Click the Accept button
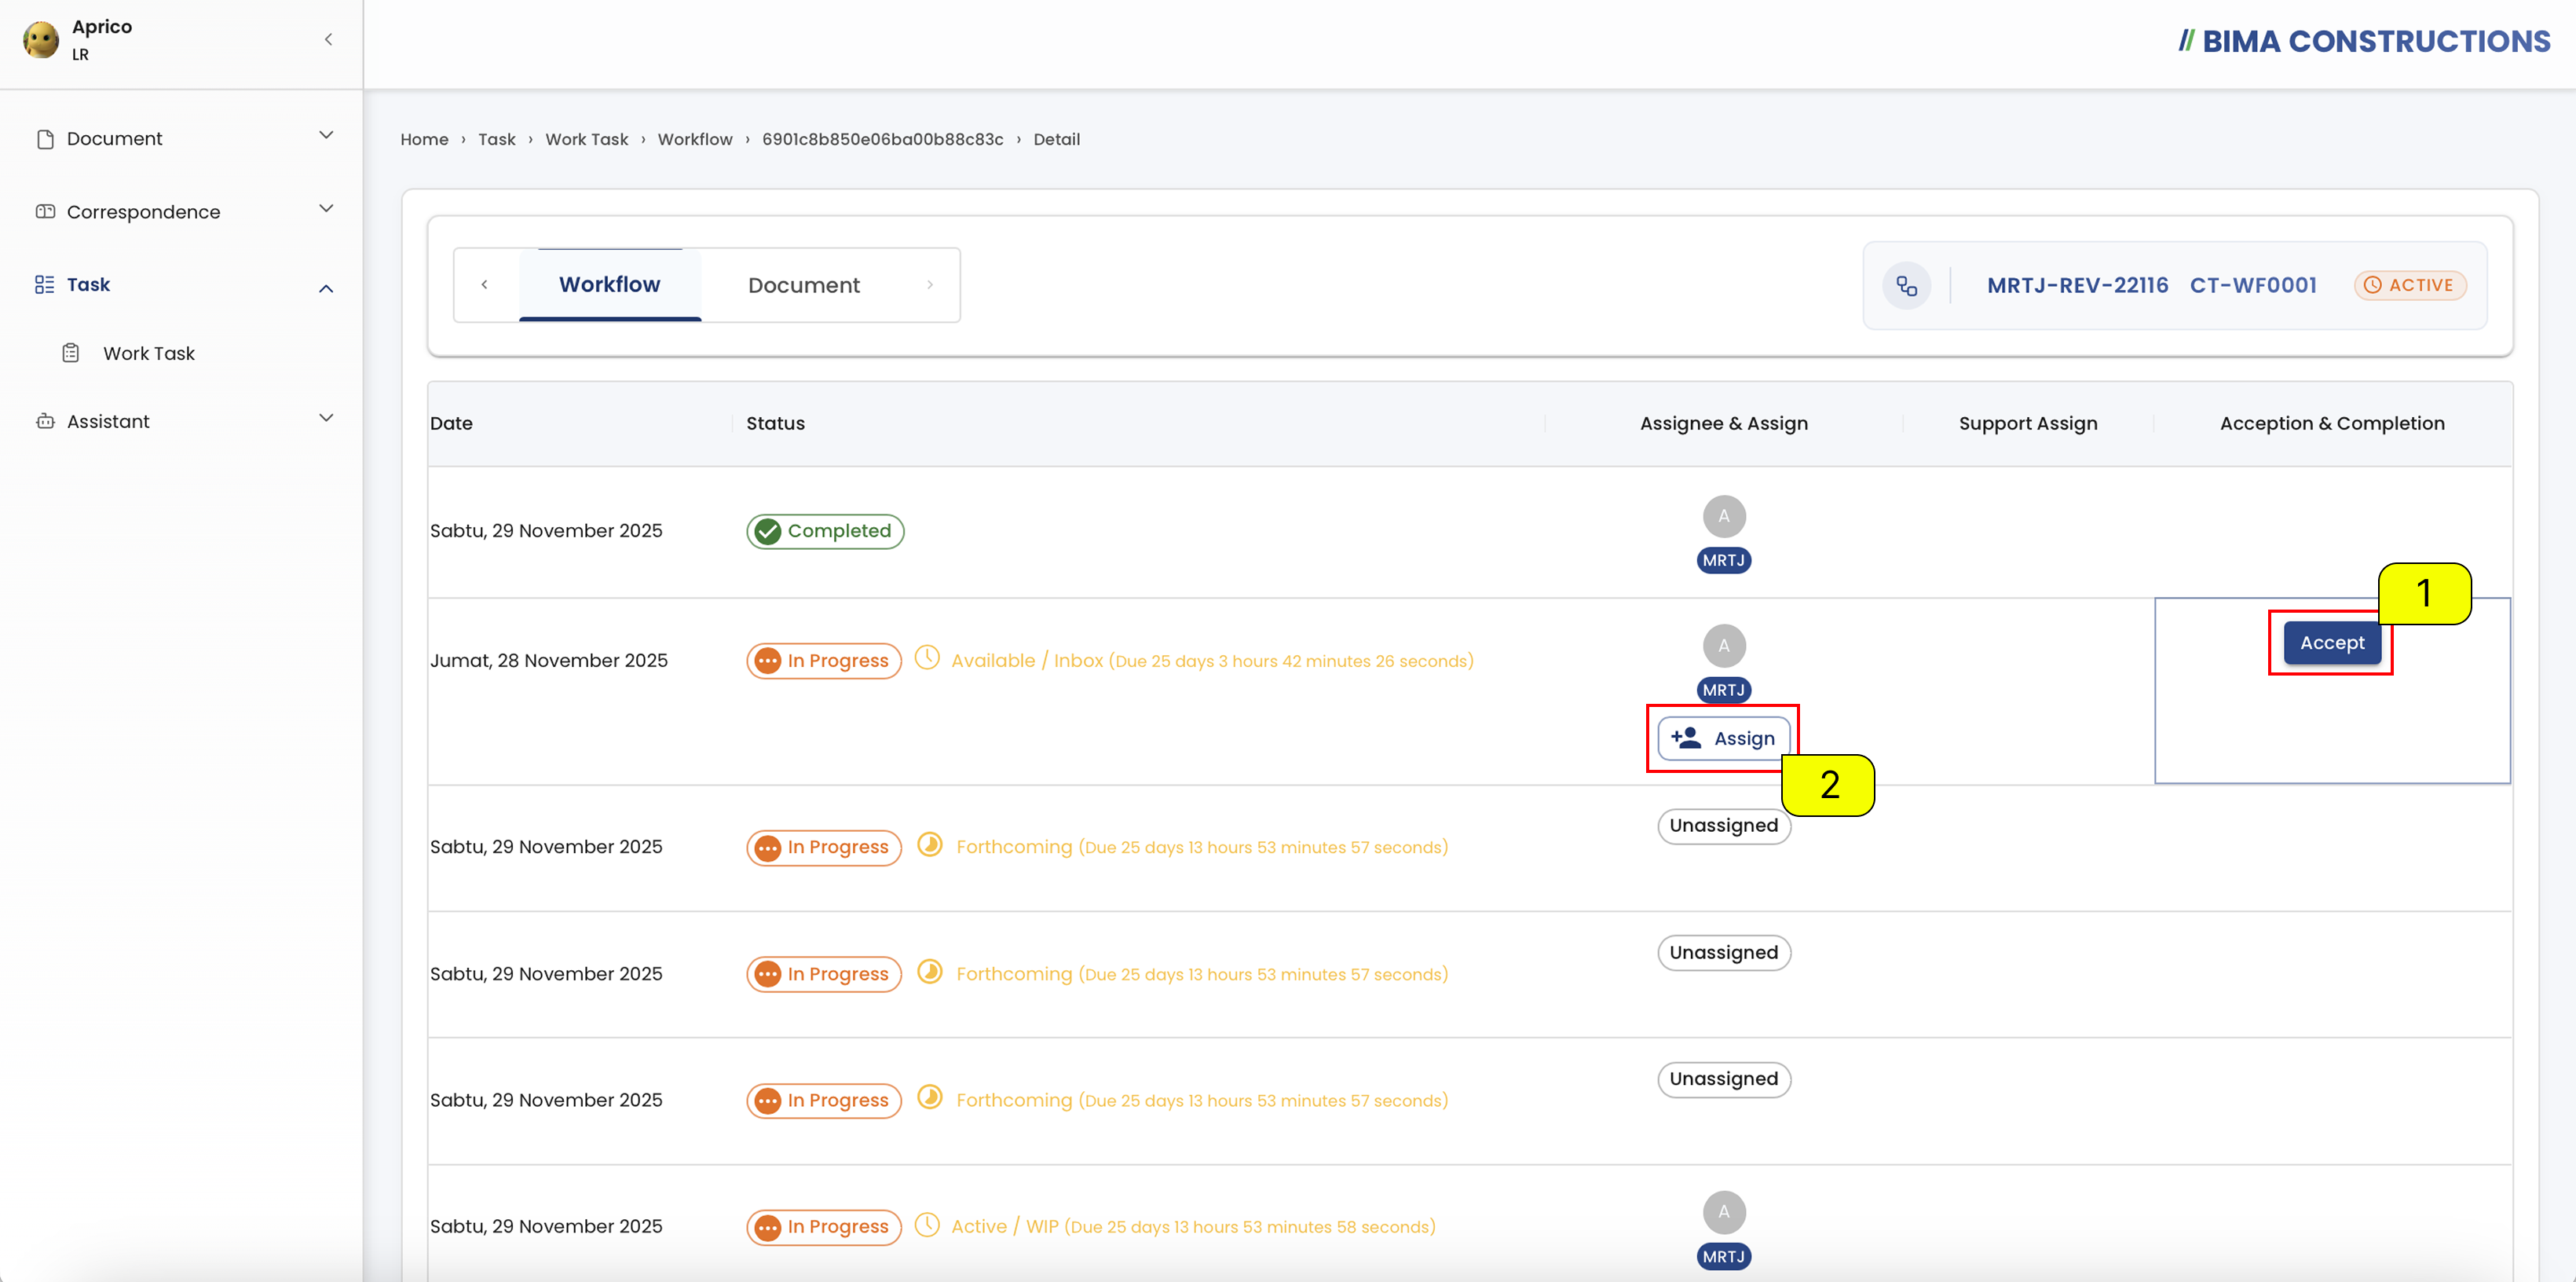The image size is (2576, 1282). [x=2331, y=642]
